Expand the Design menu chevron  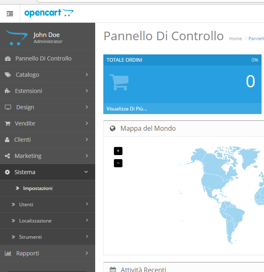pos(87,107)
